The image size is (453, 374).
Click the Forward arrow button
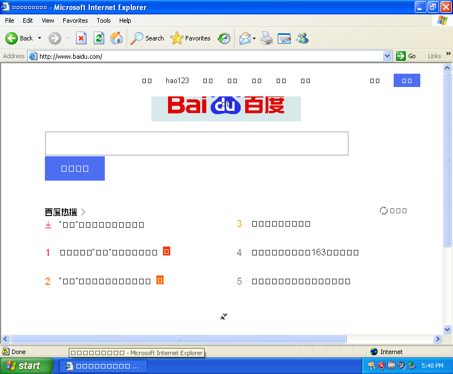tap(54, 38)
